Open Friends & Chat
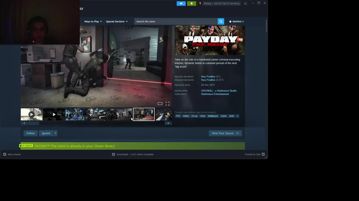Image resolution: width=359 pixels, height=201 pixels. 252,154
